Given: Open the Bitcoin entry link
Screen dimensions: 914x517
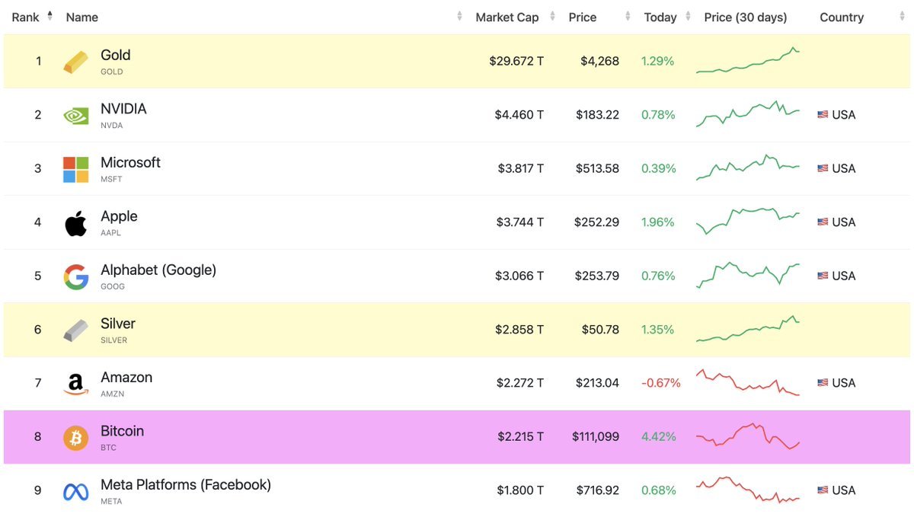Looking at the screenshot, I should [x=123, y=430].
